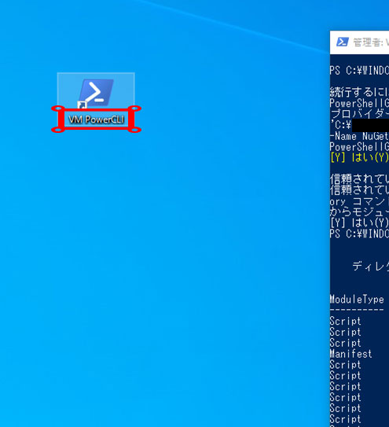Click the ModuleType column header in PowerShell
This screenshot has width=389, height=427.
pyautogui.click(x=357, y=300)
